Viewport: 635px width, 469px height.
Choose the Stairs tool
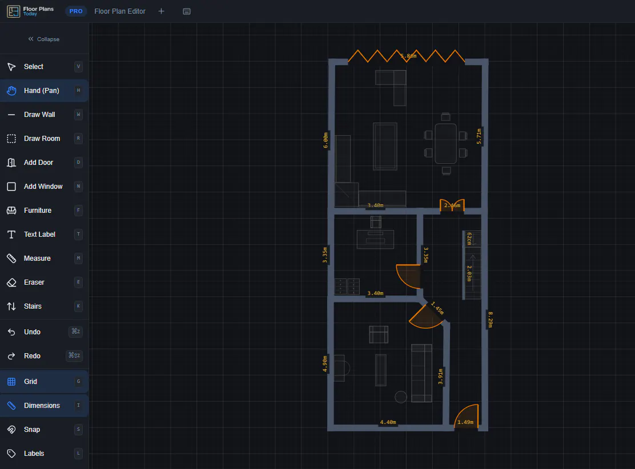coord(44,306)
